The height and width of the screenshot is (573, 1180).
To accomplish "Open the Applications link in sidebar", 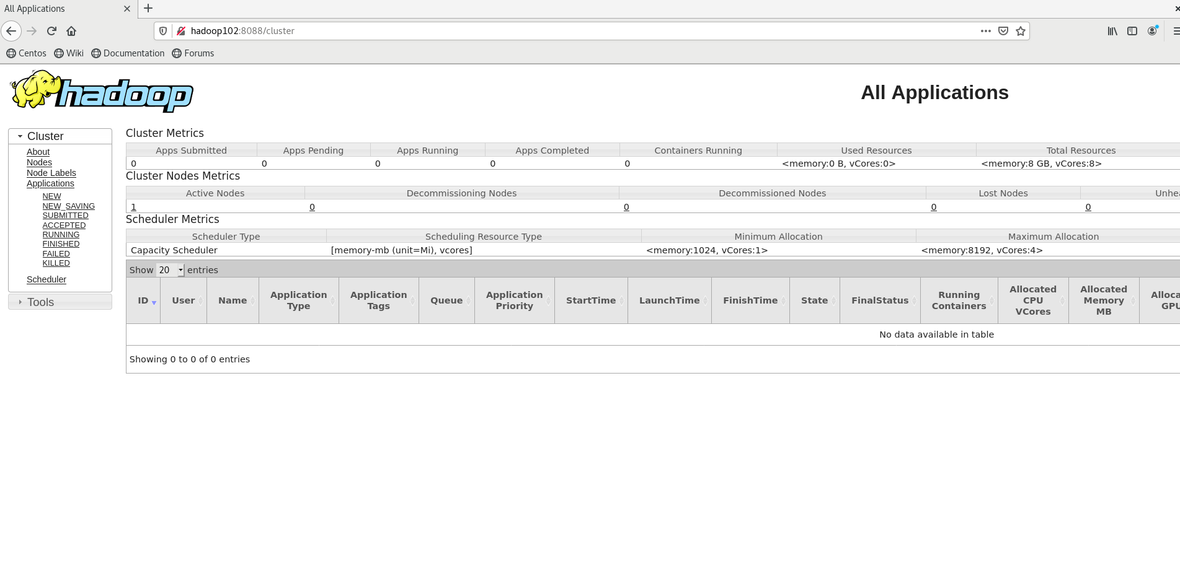I will [50, 183].
